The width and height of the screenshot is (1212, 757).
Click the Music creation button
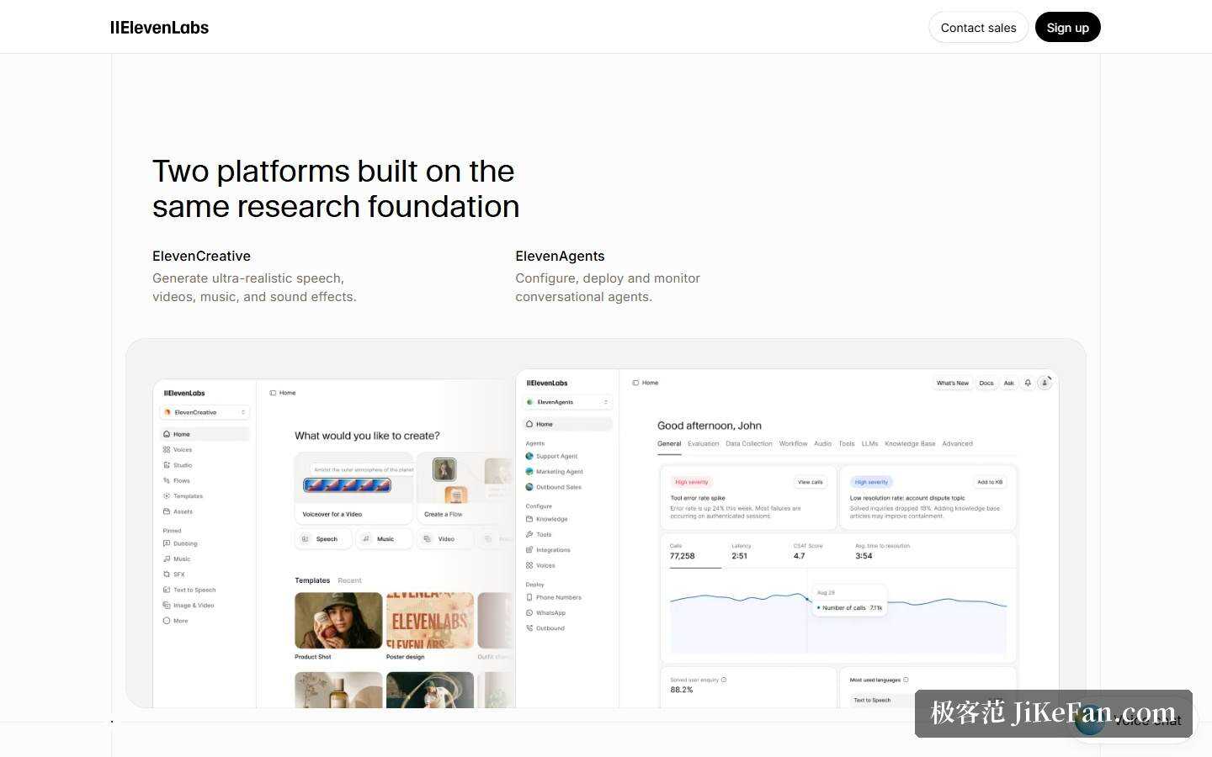[383, 539]
